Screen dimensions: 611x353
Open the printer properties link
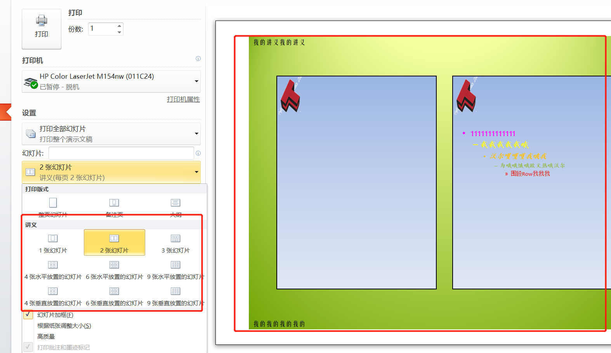point(183,99)
